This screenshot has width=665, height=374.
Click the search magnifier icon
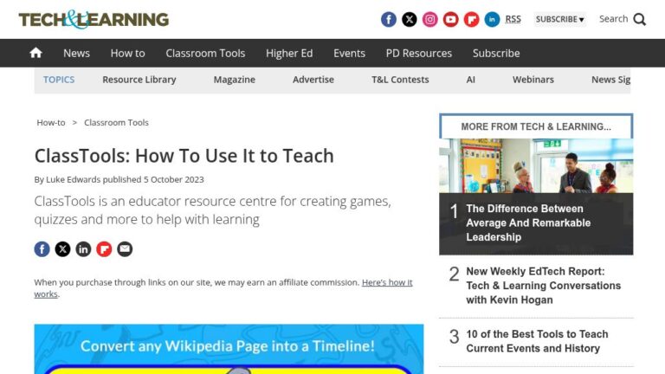(640, 19)
